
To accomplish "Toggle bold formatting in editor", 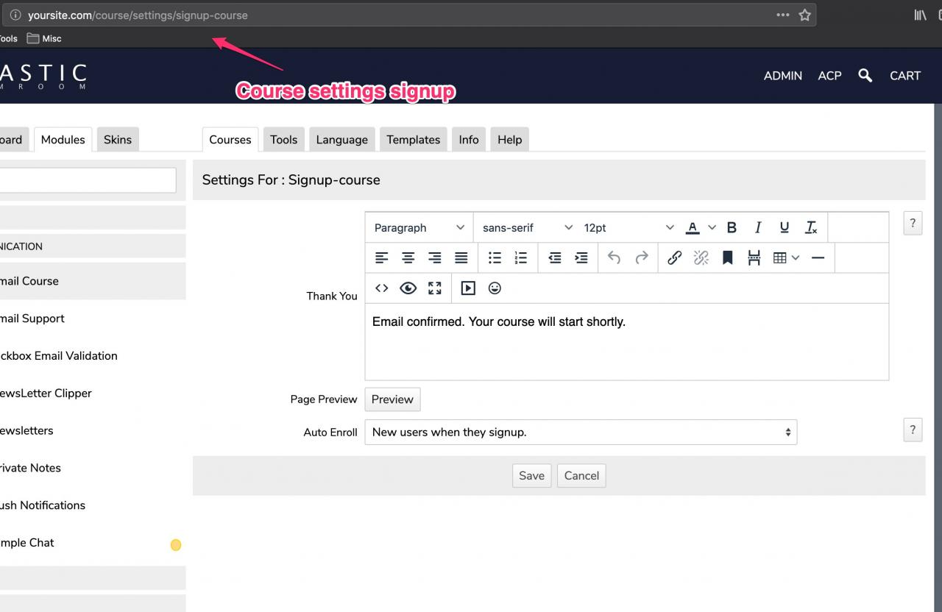I will [732, 227].
